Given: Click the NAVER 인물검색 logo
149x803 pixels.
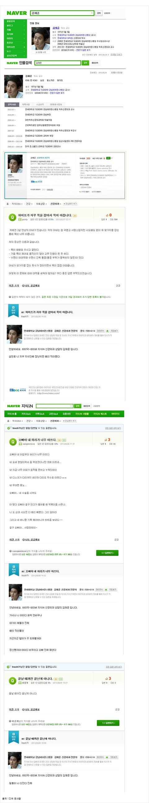Looking at the screenshot, I should 19,63.
